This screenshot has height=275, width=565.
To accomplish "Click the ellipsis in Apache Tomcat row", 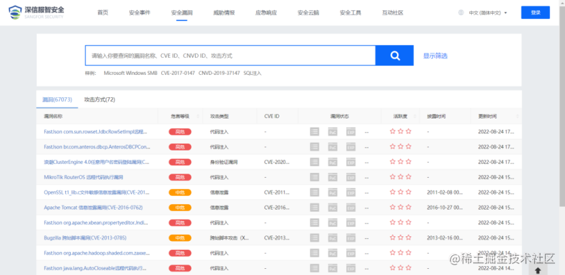I will click(x=366, y=208).
